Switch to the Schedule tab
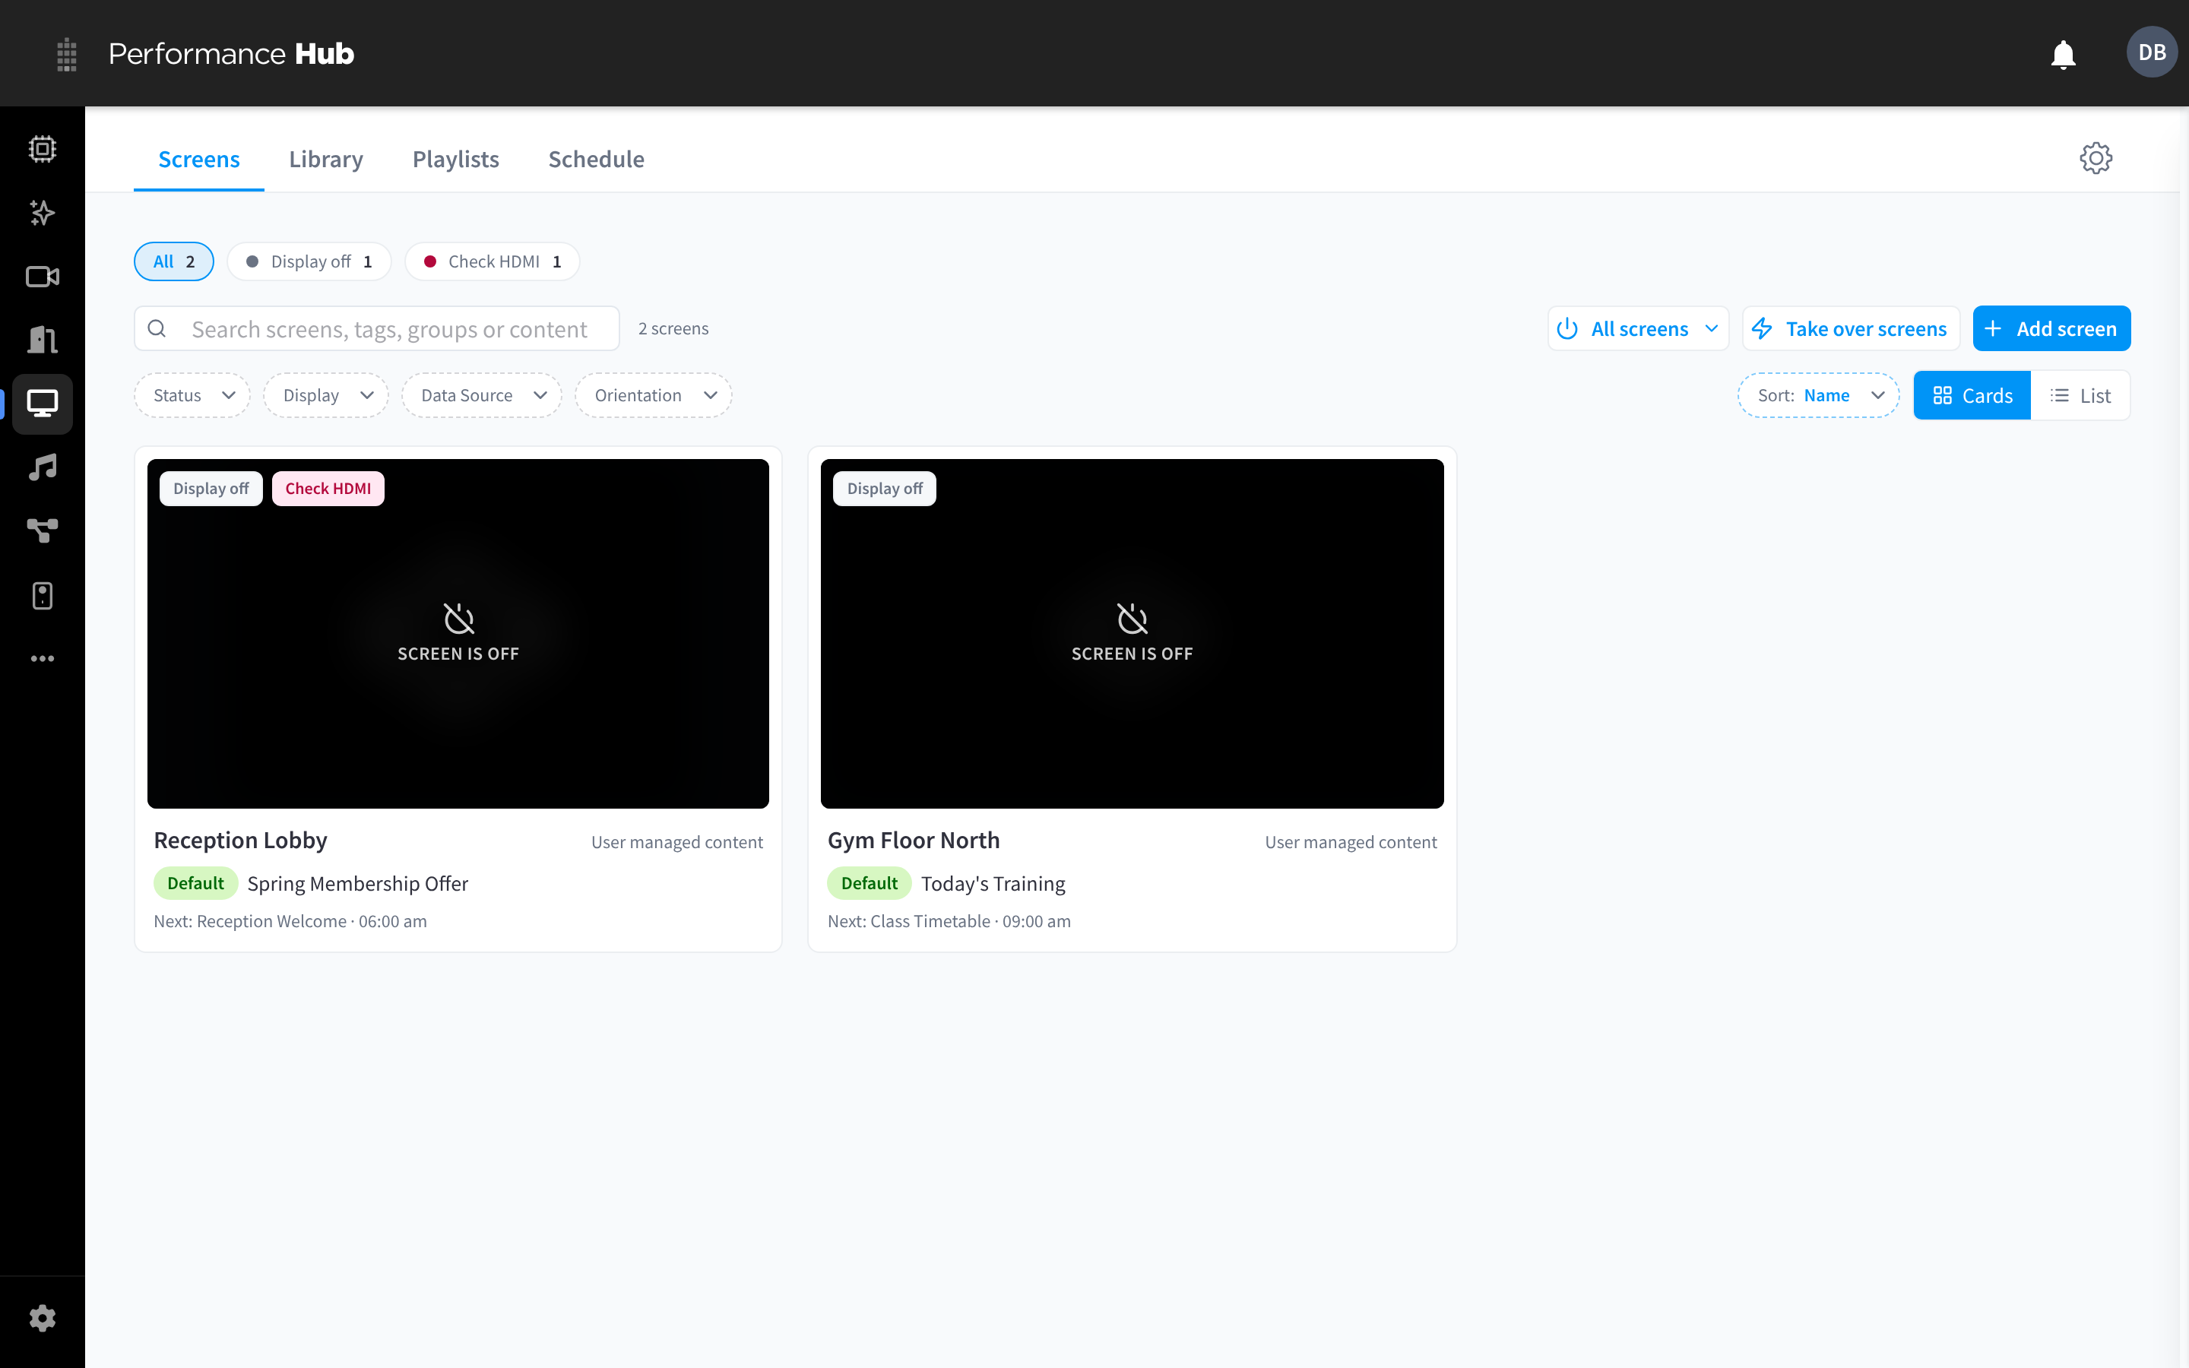The width and height of the screenshot is (2189, 1368). click(x=596, y=160)
